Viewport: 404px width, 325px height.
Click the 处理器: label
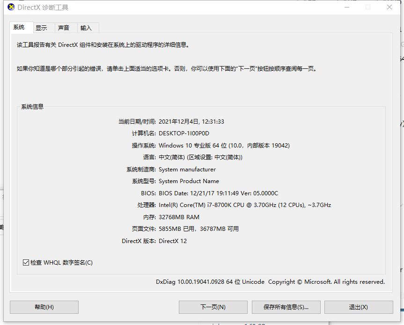click(x=147, y=205)
